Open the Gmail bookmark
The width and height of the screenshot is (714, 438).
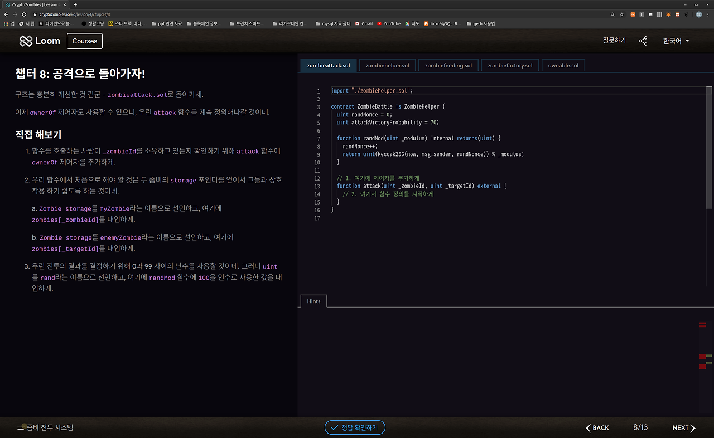click(364, 23)
